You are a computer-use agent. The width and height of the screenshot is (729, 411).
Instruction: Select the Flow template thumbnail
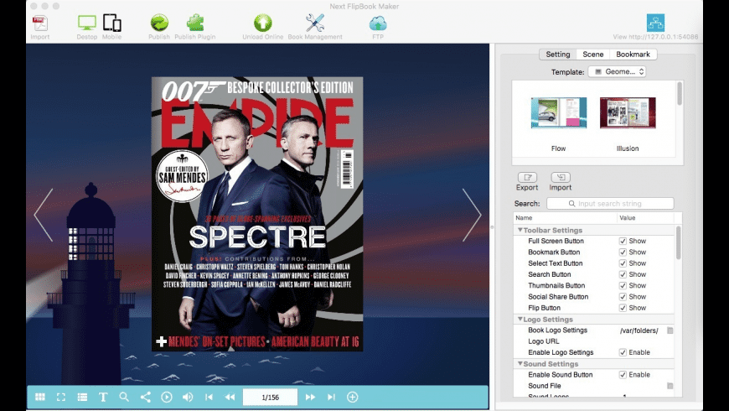click(559, 112)
